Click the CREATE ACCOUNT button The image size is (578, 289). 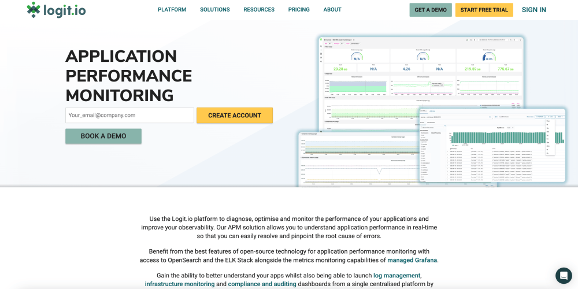[x=235, y=116]
